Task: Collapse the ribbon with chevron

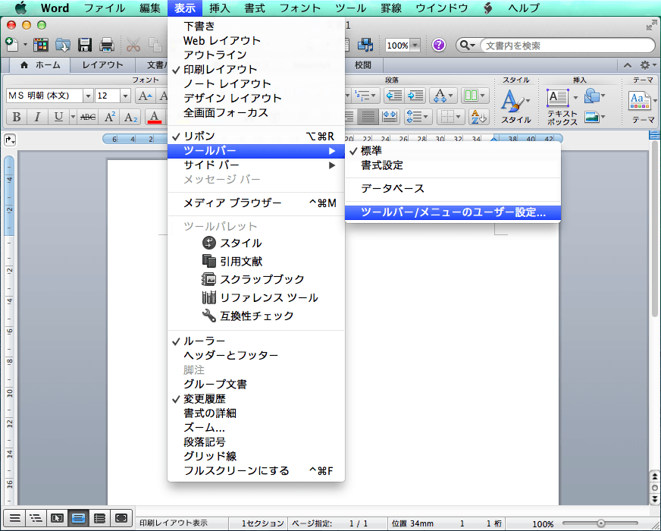Action: (628, 65)
